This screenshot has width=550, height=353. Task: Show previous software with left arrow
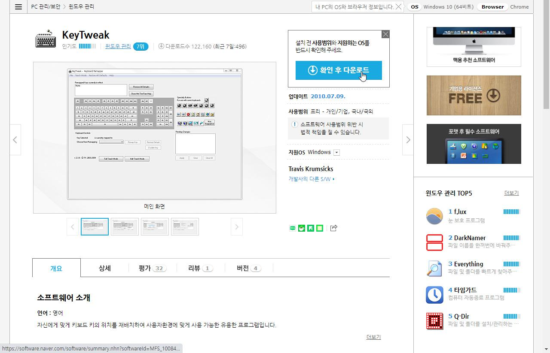pyautogui.click(x=15, y=140)
